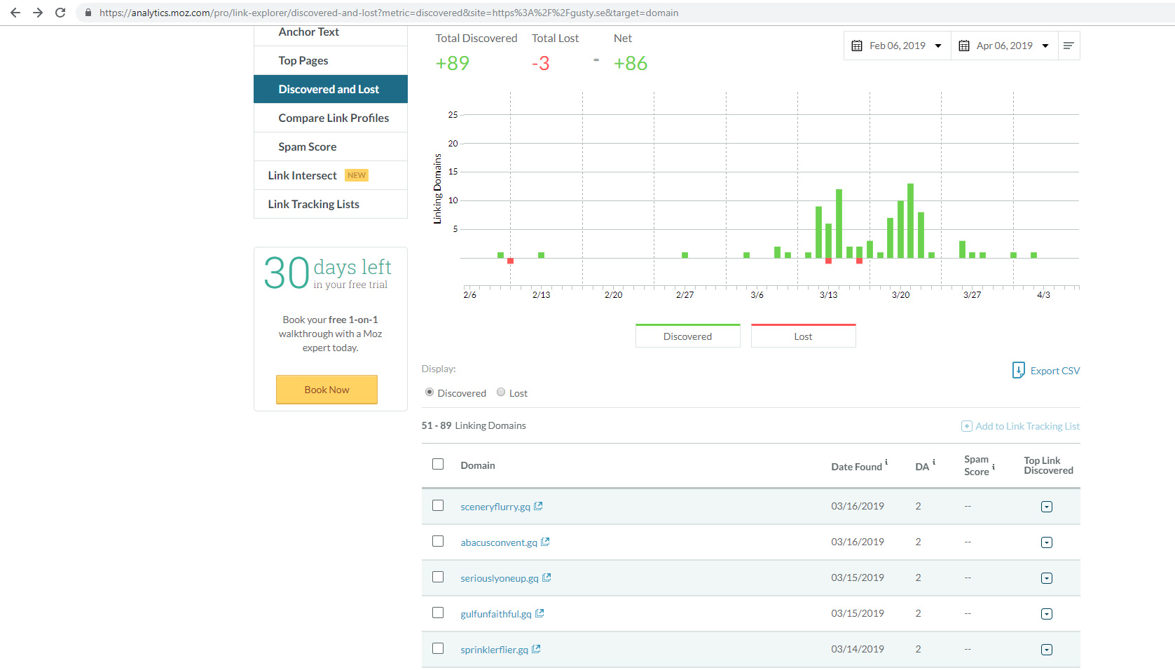1175x670 pixels.
Task: Expand top link details for gulfunfaithful.gq
Action: tap(1047, 614)
